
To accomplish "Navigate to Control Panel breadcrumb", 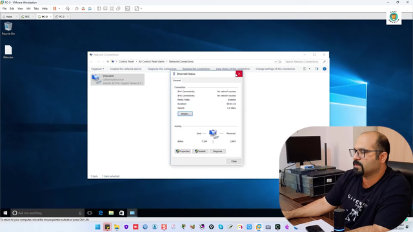I will click(x=126, y=62).
